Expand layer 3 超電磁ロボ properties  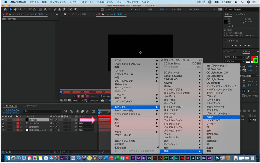[x=15, y=127]
